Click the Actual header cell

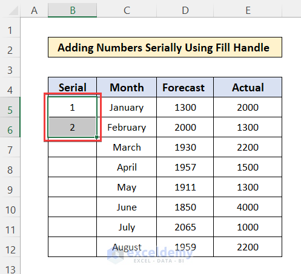coord(248,87)
